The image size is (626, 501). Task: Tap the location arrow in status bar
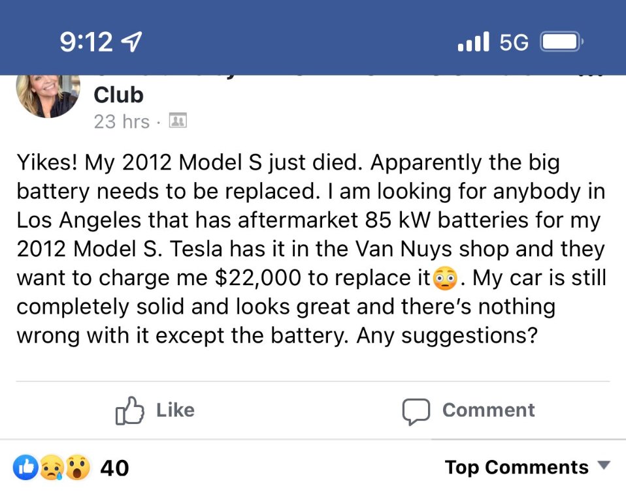[x=133, y=43]
